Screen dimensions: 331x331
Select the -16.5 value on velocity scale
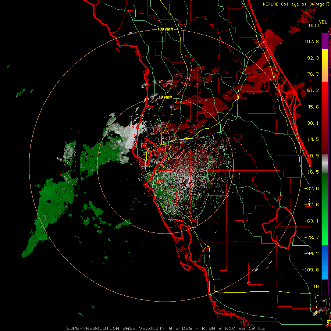click(x=312, y=172)
